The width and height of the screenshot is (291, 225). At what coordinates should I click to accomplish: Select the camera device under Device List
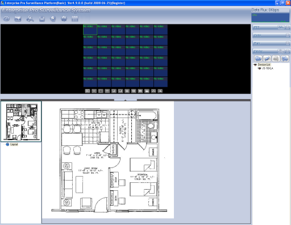coord(267,68)
